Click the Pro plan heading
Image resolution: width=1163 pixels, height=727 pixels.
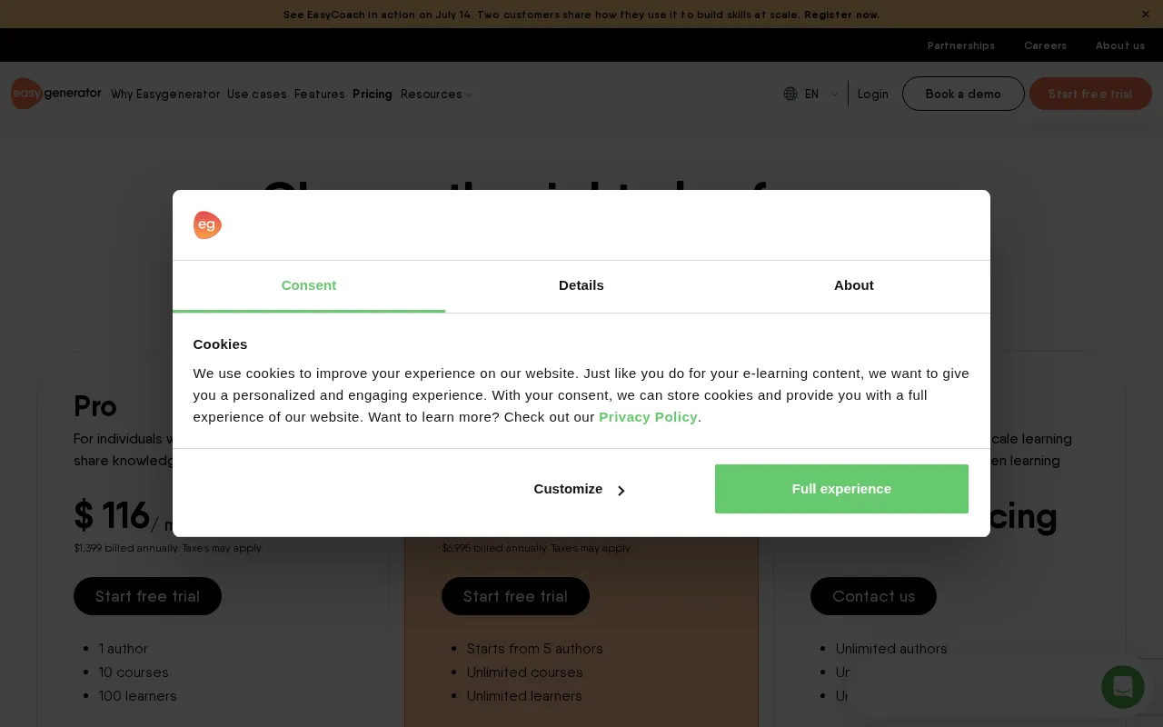point(95,406)
